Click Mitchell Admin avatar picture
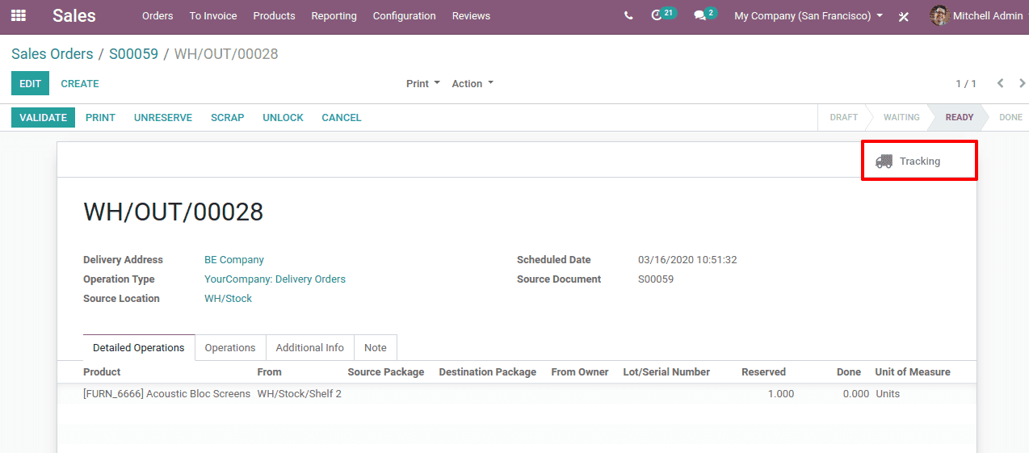Viewport: 1029px width, 453px height. point(939,15)
